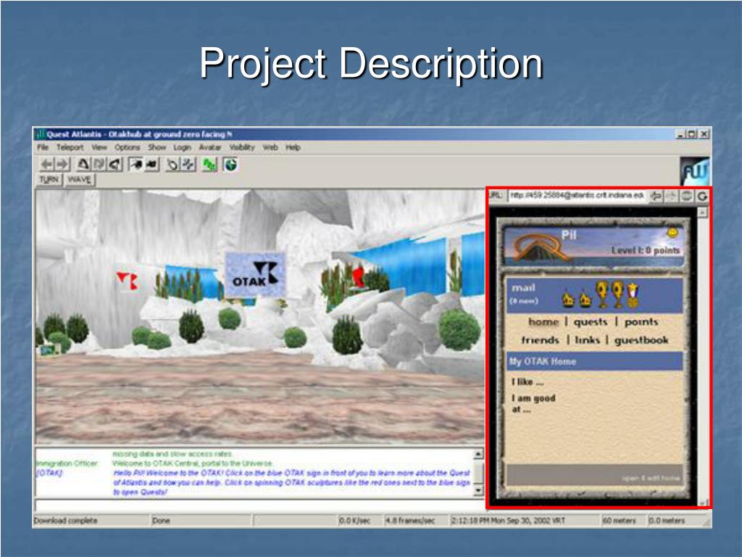Click the yellow smiley face icon
742x557 pixels.
(x=672, y=233)
